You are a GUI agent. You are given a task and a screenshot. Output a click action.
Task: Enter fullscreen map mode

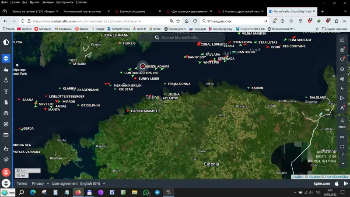tap(342, 147)
